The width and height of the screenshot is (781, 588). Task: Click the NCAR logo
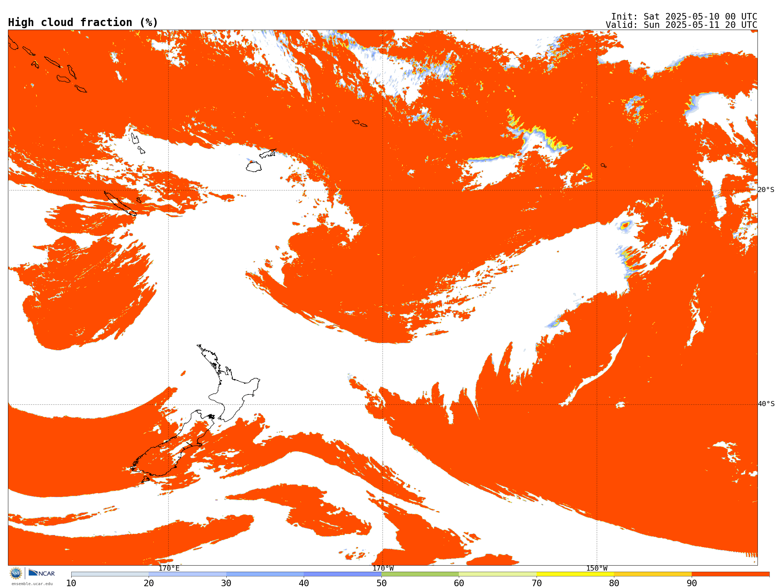tap(42, 573)
